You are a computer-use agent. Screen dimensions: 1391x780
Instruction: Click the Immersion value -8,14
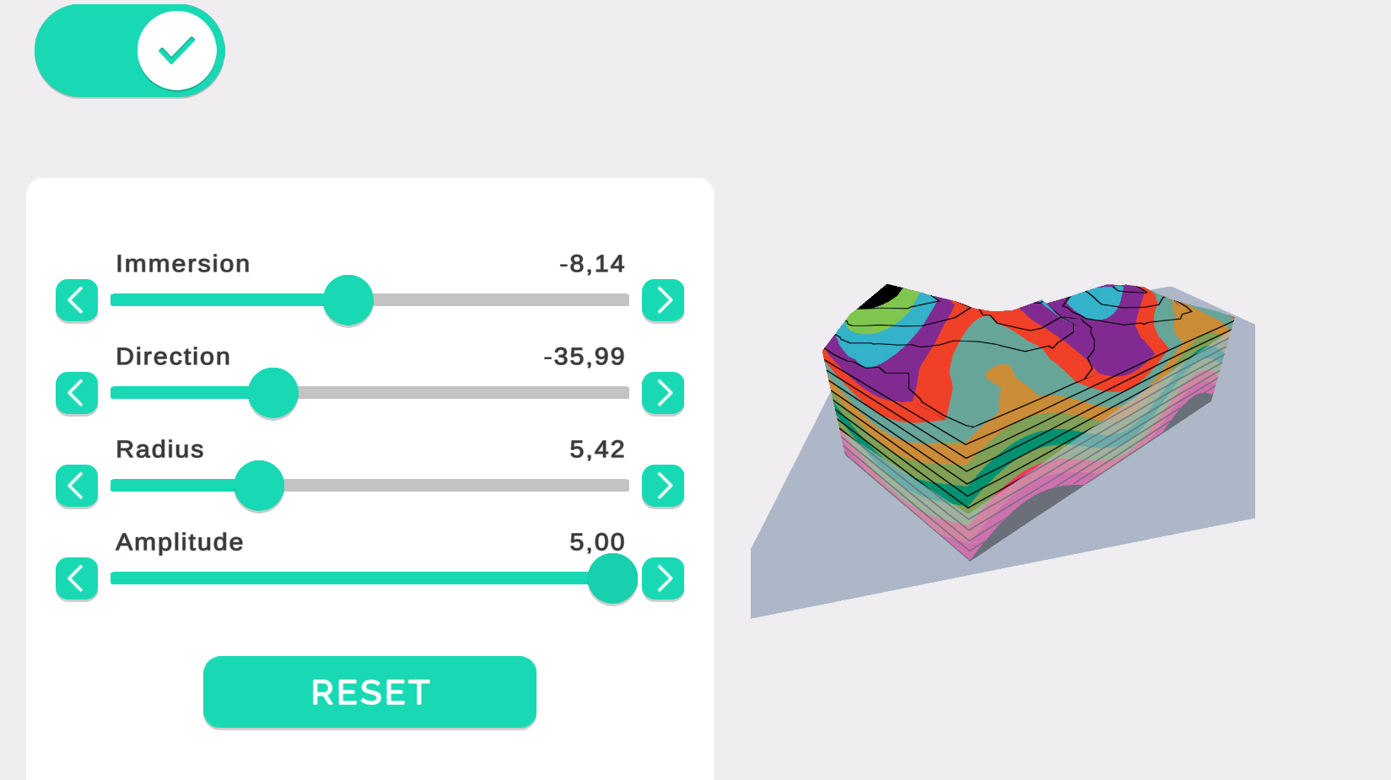[592, 264]
